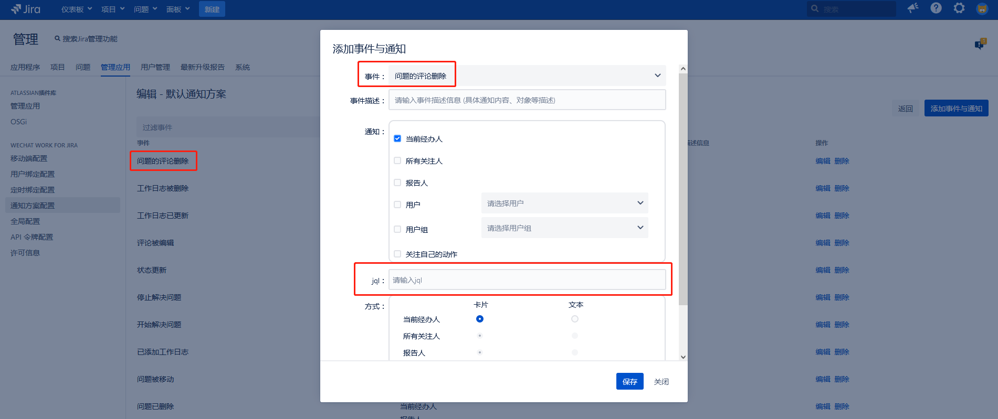Click the magnifier icon in search box

[x=815, y=9]
